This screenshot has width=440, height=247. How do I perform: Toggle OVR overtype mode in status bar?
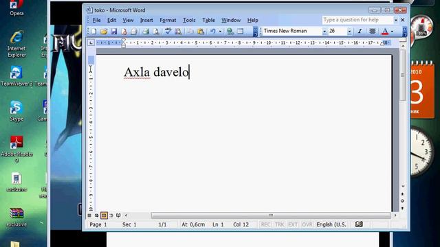click(x=307, y=224)
